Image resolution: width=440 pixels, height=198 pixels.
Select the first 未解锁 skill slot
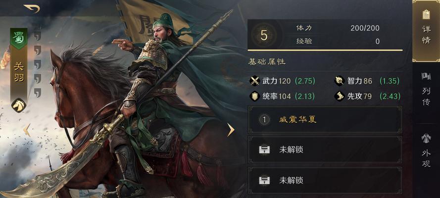point(325,150)
